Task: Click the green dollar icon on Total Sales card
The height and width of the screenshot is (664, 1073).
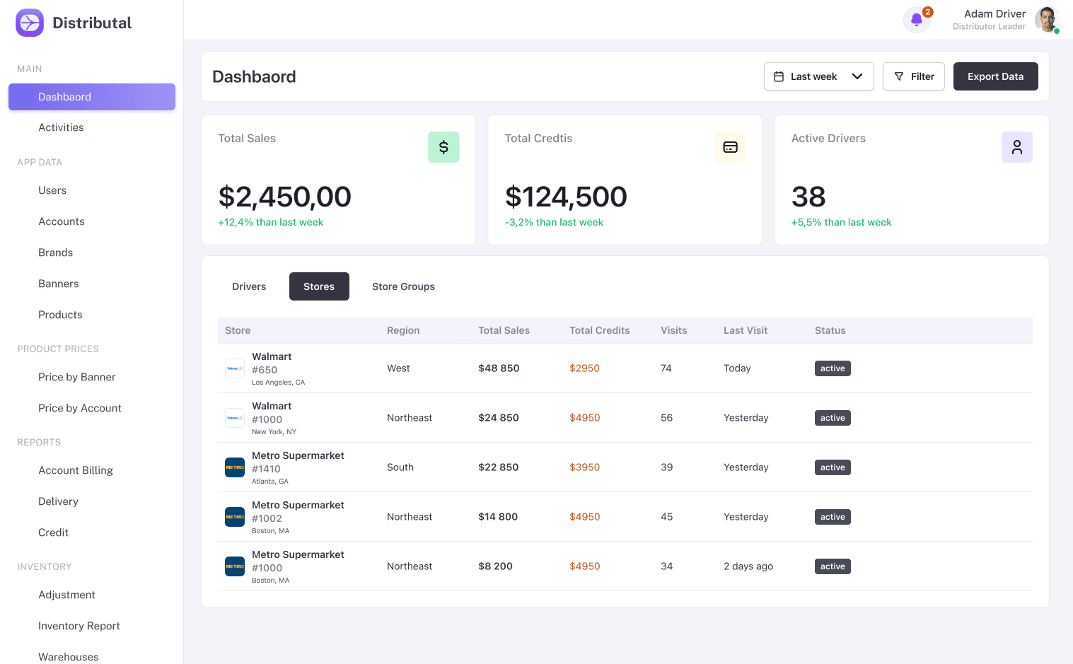Action: [443, 146]
